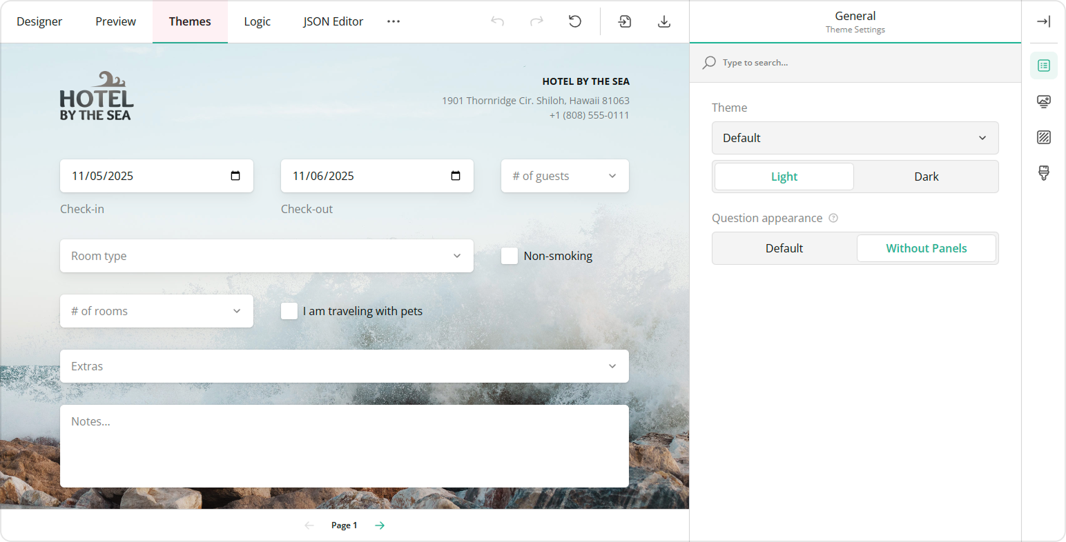Check the Non-smoking checkbox
The height and width of the screenshot is (542, 1066).
(x=509, y=256)
